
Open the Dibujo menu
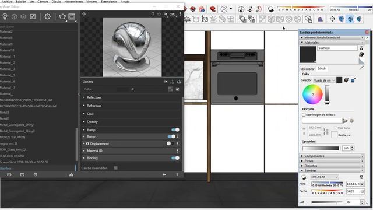pos(56,1)
